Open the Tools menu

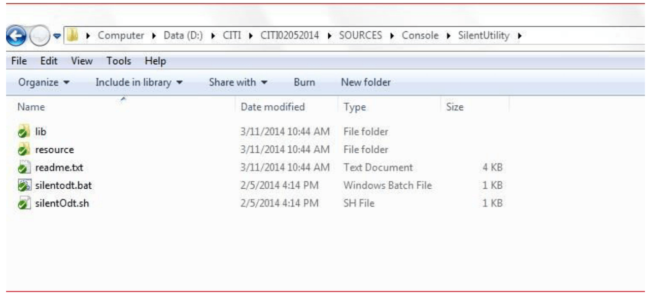119,61
